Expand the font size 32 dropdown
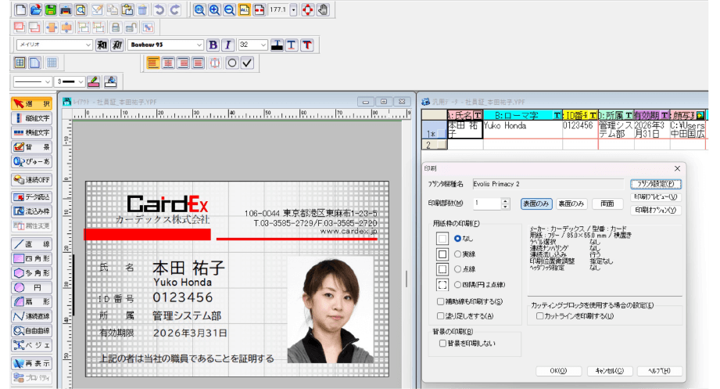 [x=264, y=45]
